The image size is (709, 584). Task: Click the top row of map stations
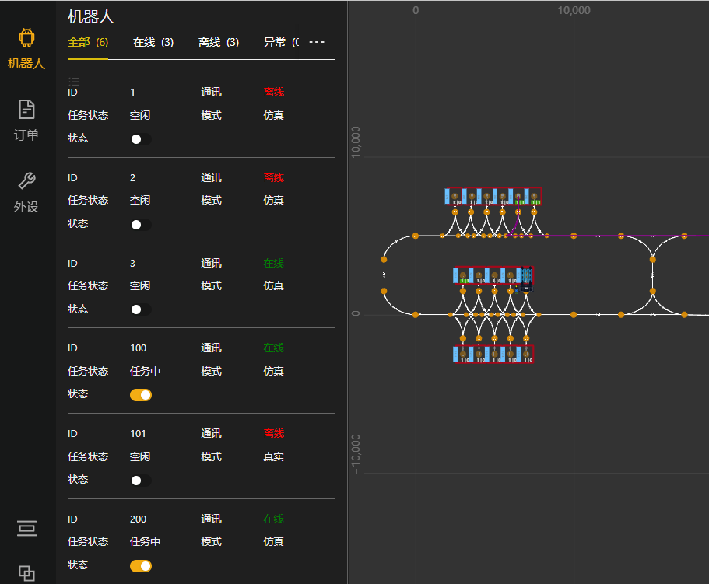tap(493, 196)
